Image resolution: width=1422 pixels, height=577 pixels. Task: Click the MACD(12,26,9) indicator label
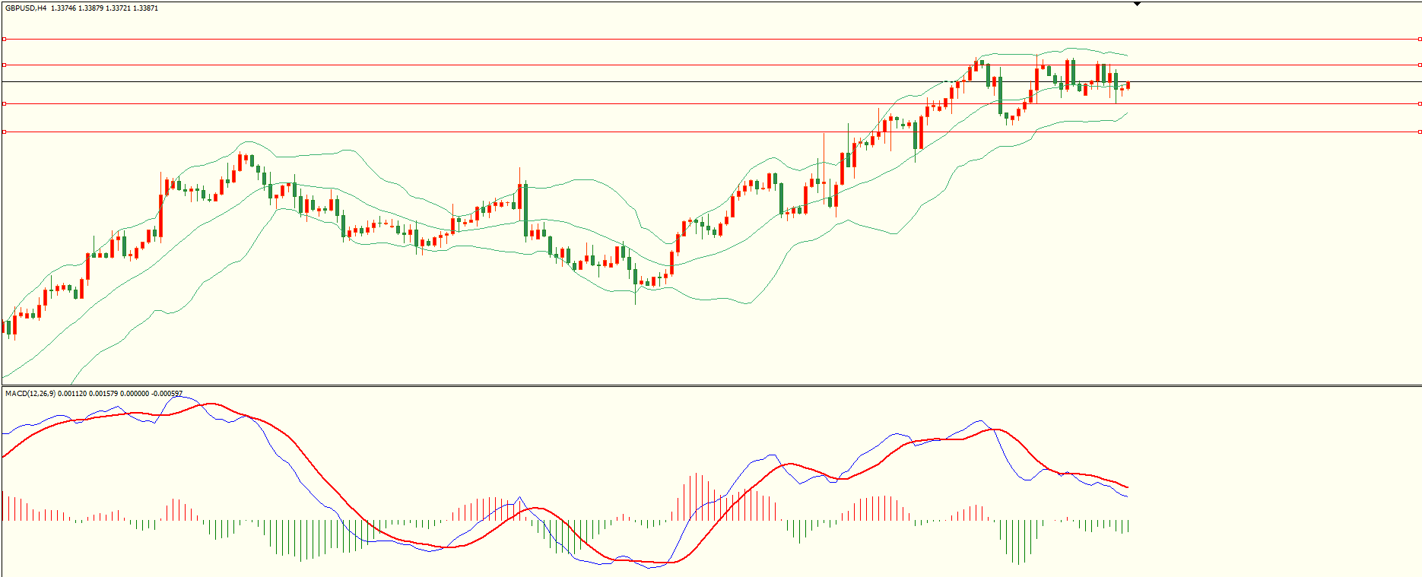tap(30, 394)
